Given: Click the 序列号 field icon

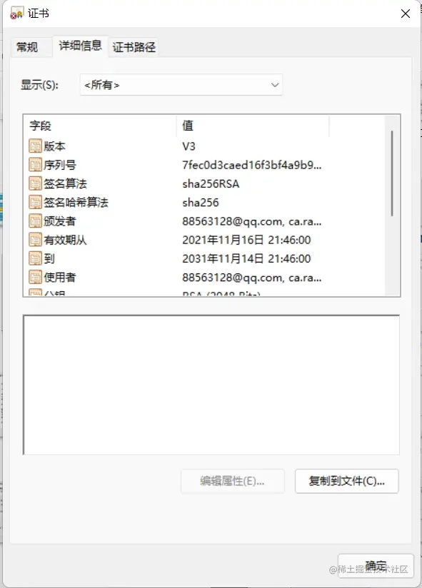Looking at the screenshot, I should [35, 165].
